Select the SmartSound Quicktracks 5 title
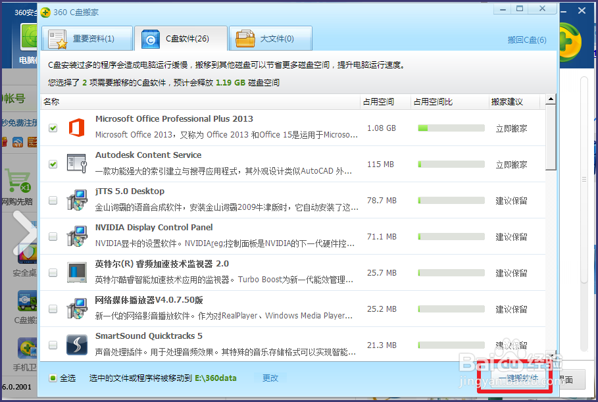Screen dimensions: 598x402 pos(149,336)
